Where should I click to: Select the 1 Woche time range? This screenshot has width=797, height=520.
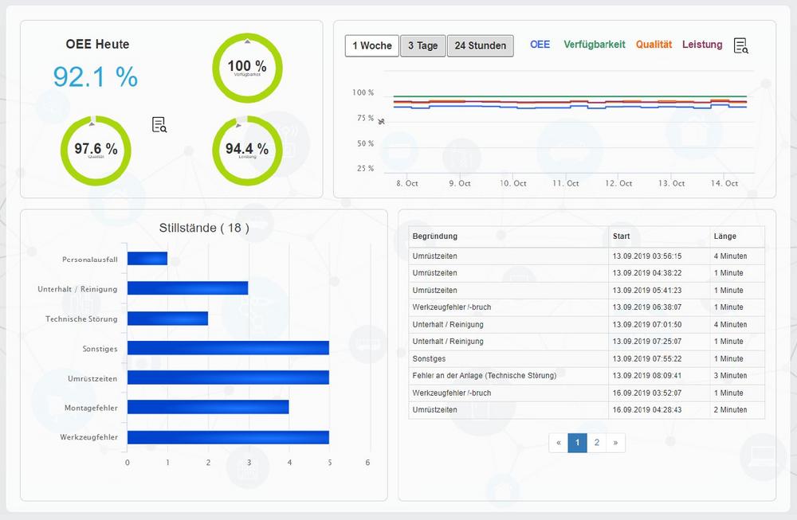[372, 45]
